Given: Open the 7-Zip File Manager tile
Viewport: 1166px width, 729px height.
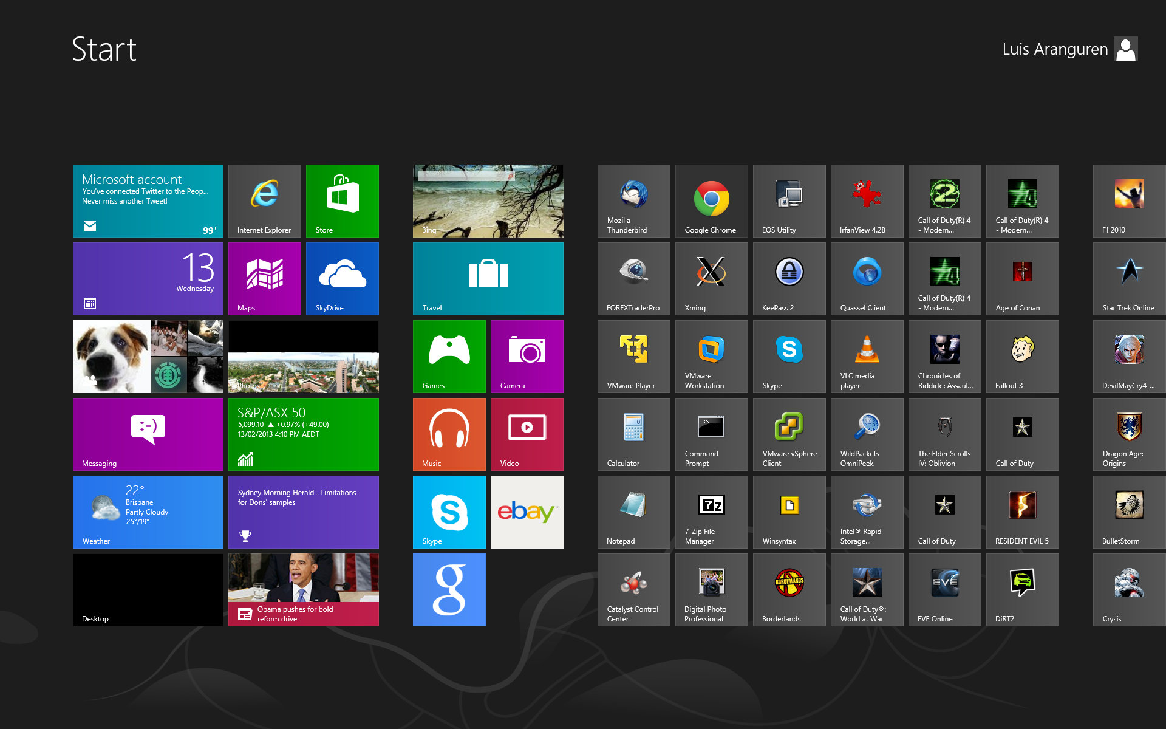Looking at the screenshot, I should coord(711,512).
